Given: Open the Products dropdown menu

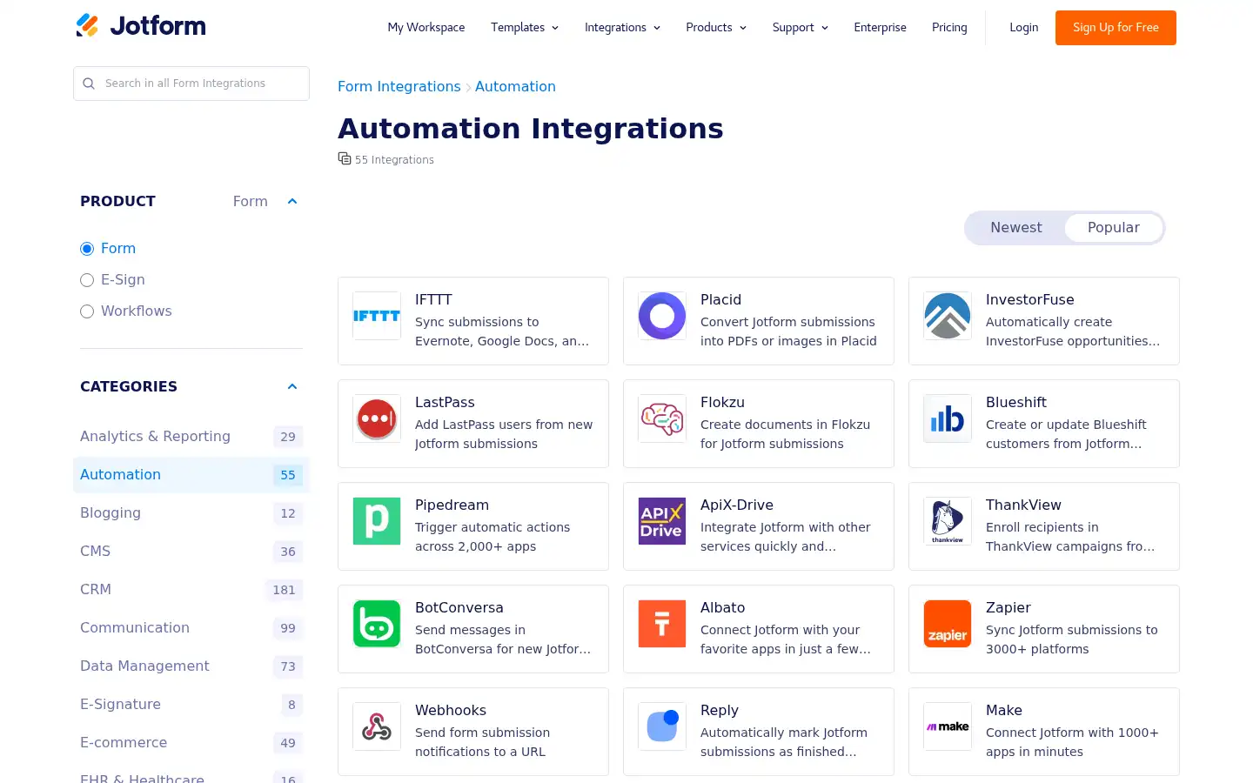Looking at the screenshot, I should coord(716,28).
